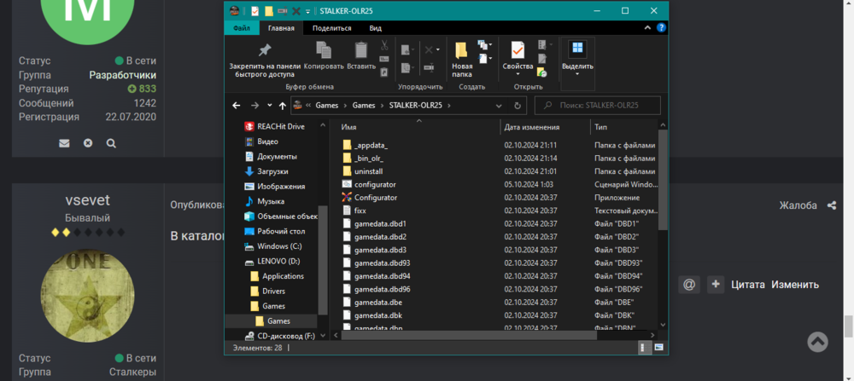
Task: Open the Поделиться ribbon tab
Action: pyautogui.click(x=331, y=28)
